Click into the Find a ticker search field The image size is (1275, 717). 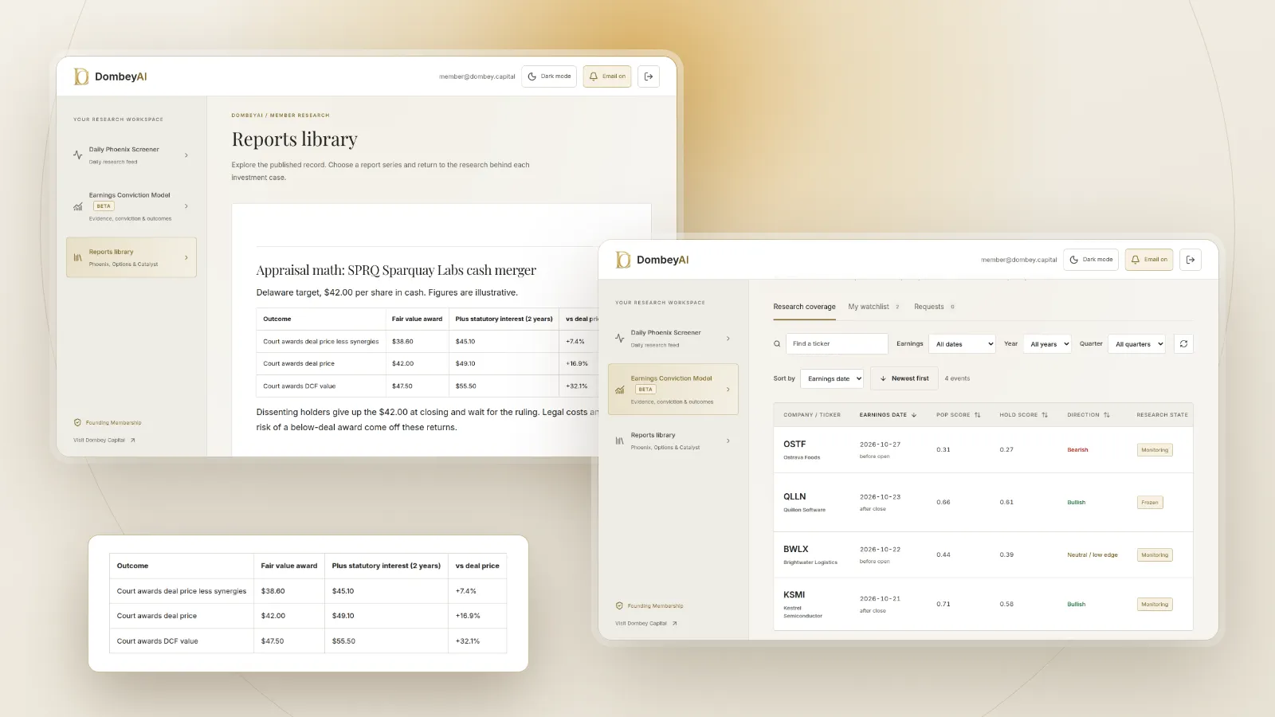point(837,344)
